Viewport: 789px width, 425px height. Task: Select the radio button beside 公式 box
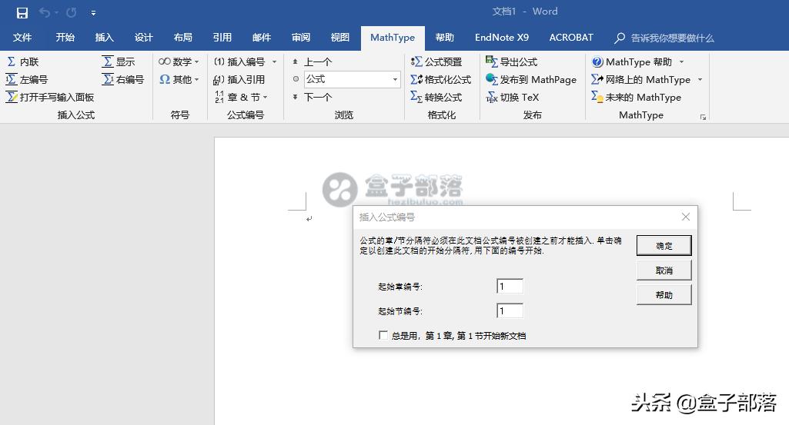pyautogui.click(x=296, y=79)
